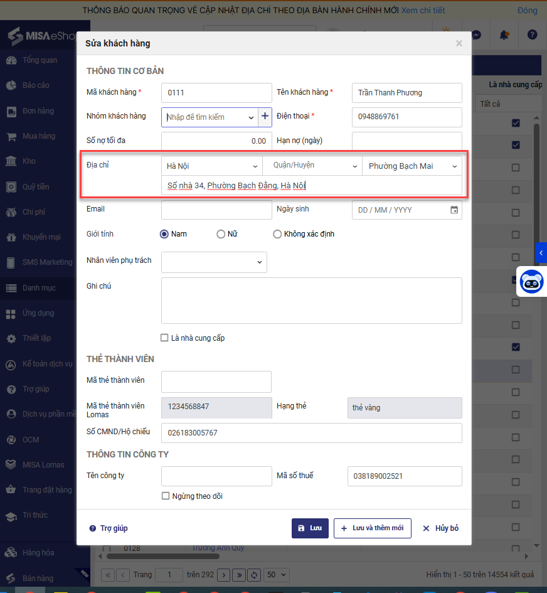
Task: Open the messenger chat icon in header
Action: 477,35
